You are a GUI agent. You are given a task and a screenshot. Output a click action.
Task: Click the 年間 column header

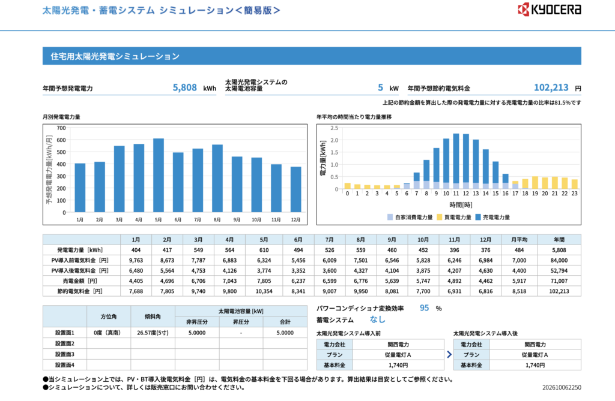[559, 240]
